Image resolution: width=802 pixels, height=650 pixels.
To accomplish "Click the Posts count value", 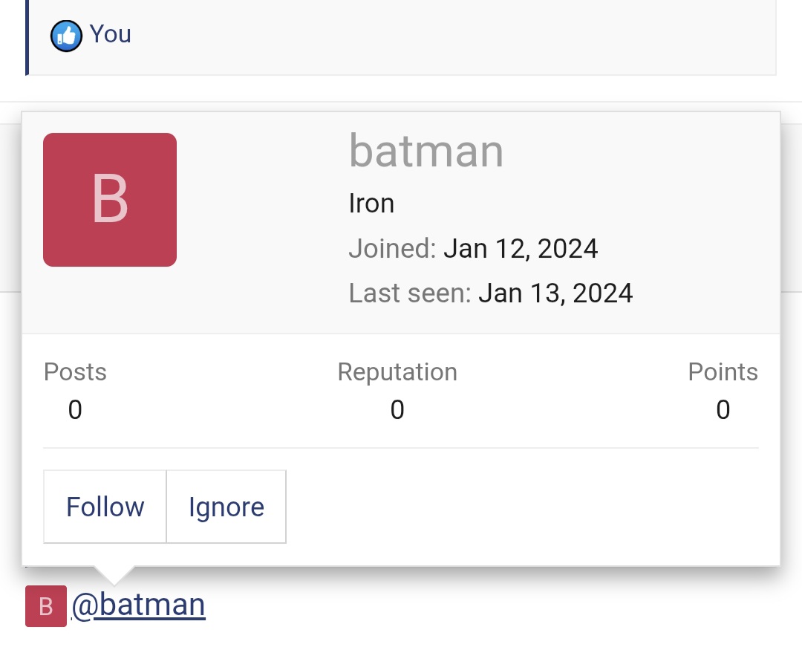I will pos(75,409).
